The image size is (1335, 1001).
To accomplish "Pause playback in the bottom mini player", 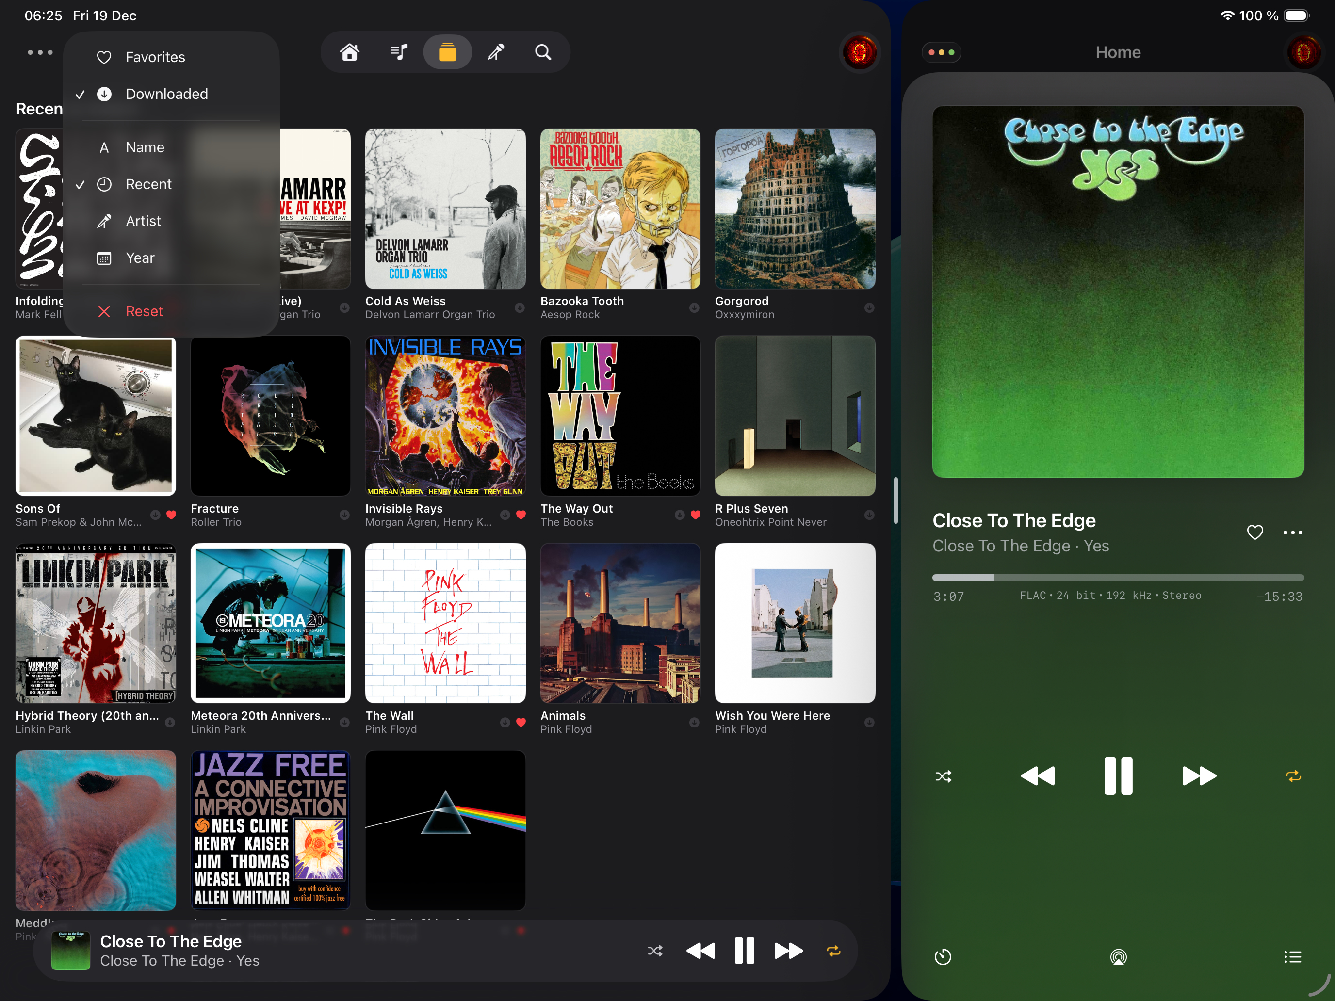I will click(x=744, y=951).
